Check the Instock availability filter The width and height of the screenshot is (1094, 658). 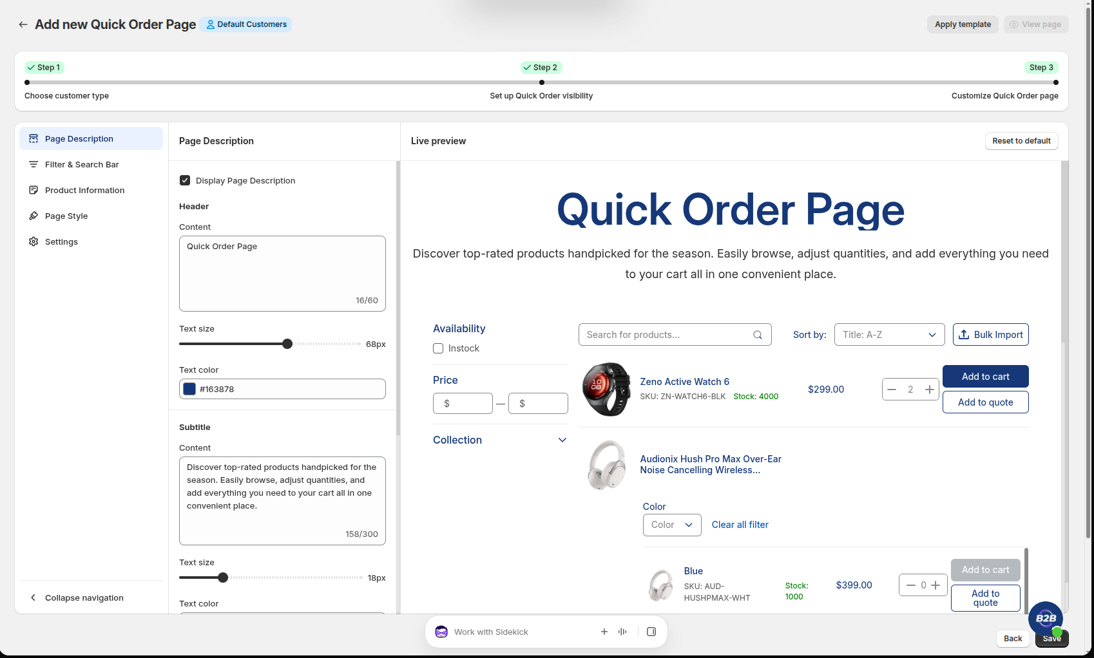[438, 348]
